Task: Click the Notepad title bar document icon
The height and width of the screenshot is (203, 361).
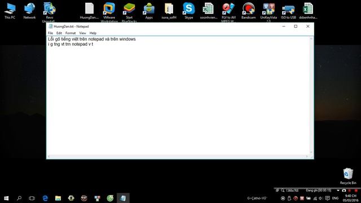Action: (50, 27)
